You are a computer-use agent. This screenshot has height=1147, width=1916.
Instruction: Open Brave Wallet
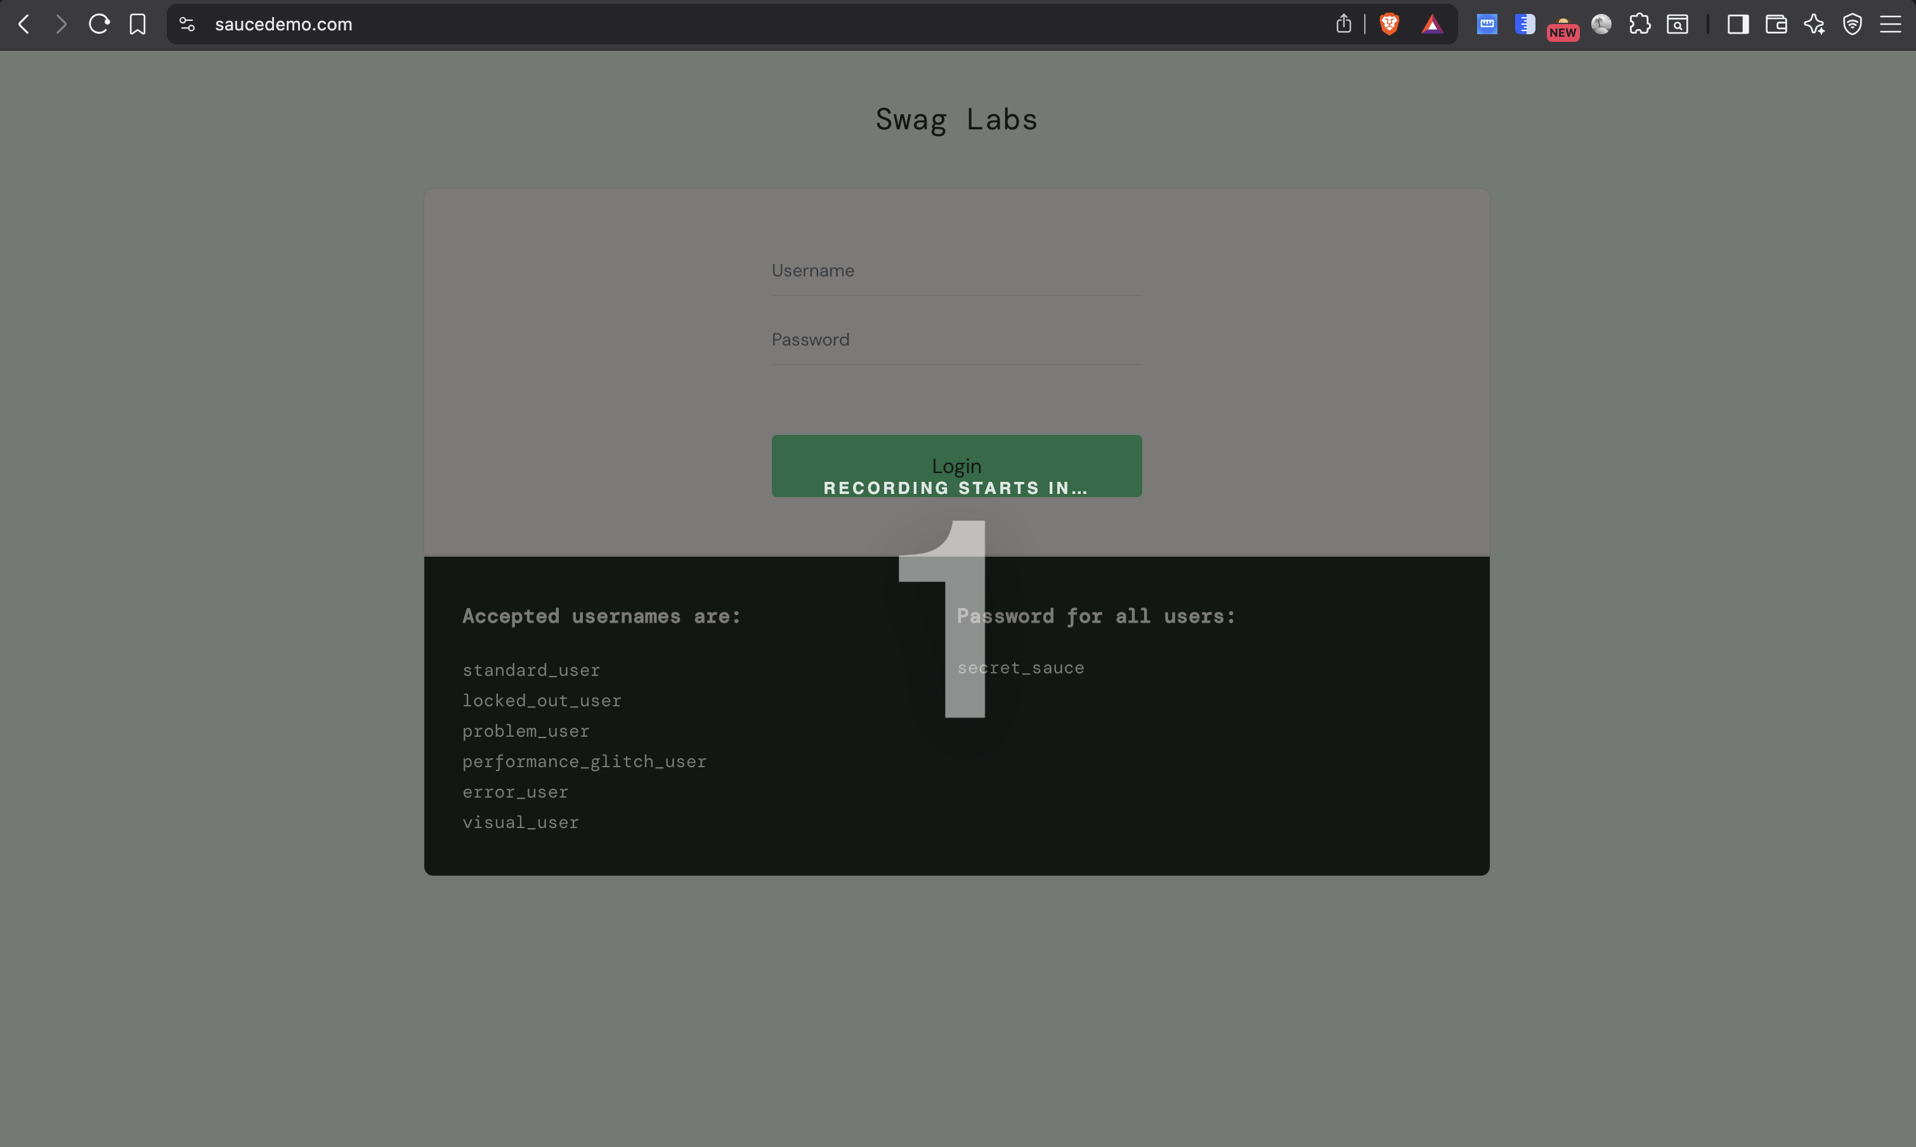point(1776,25)
